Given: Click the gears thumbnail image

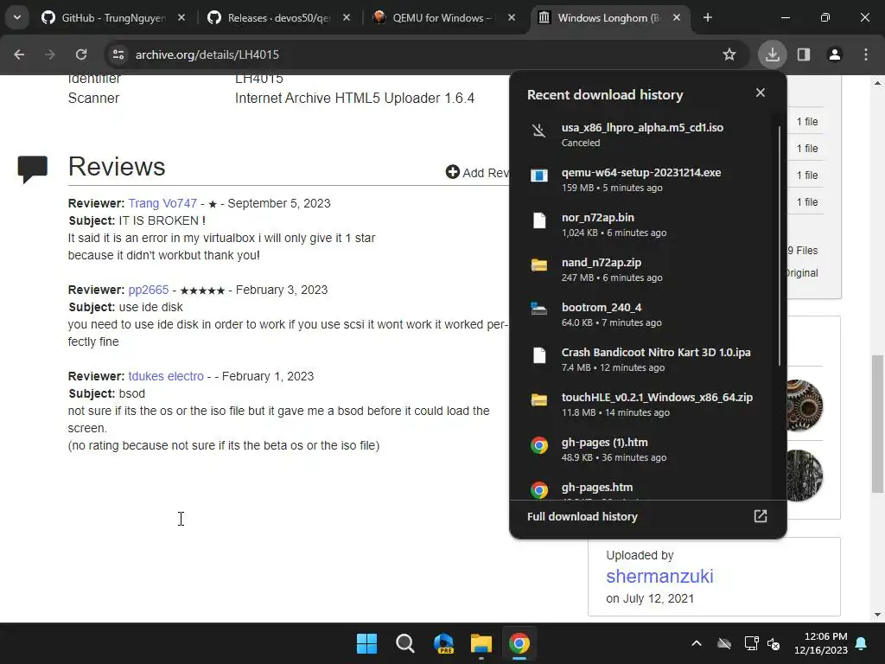Looking at the screenshot, I should (x=804, y=405).
